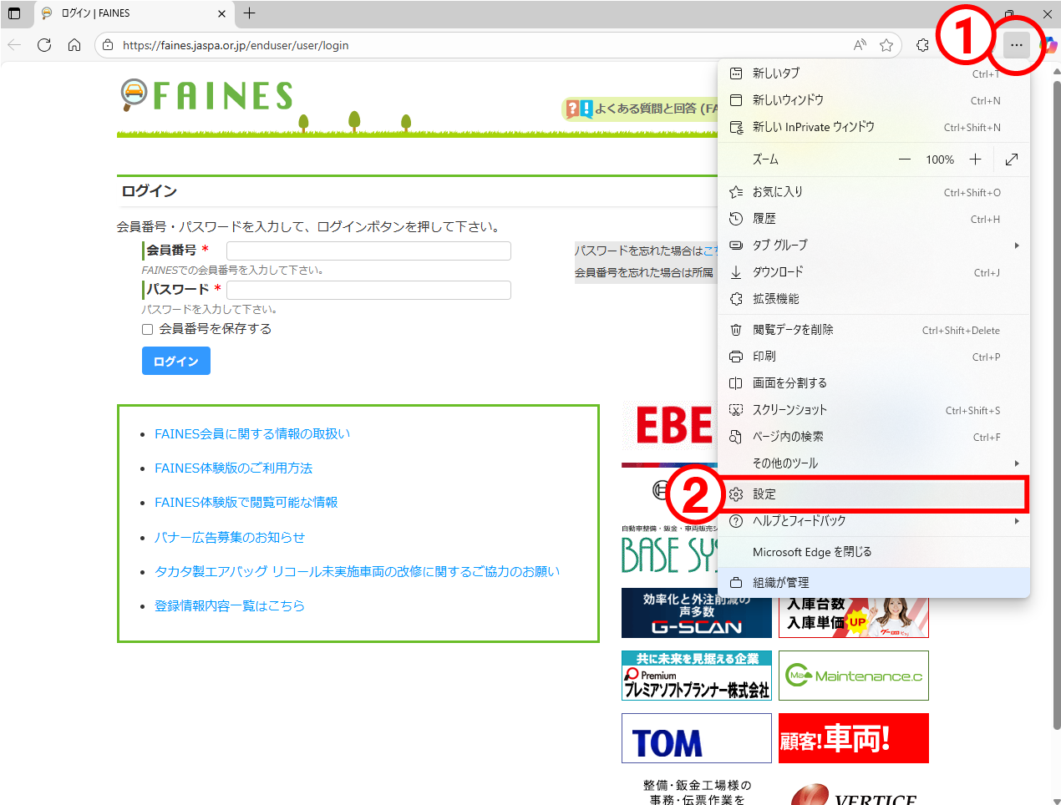Choose スクリーンショット menu item

click(874, 410)
